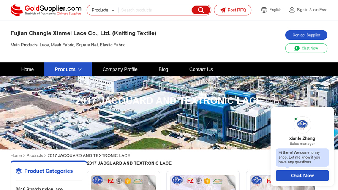Go to the Company Profile tab
The image size is (338, 190).
click(120, 69)
